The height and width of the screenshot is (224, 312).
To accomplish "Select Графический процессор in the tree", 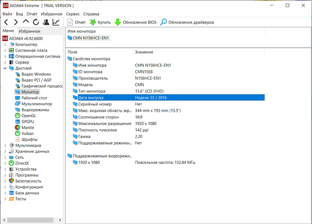I will tap(39, 86).
